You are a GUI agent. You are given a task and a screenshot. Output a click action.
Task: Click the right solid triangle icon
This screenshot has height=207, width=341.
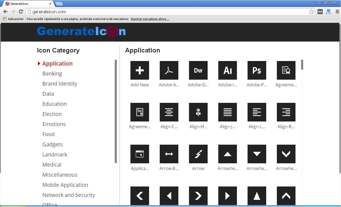(x=228, y=196)
